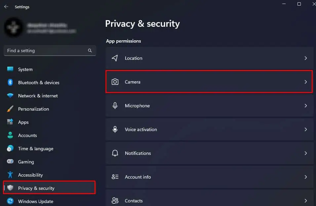Image resolution: width=316 pixels, height=206 pixels.
Task: Click the Bluetooth & devices icon in sidebar
Action: 10,83
